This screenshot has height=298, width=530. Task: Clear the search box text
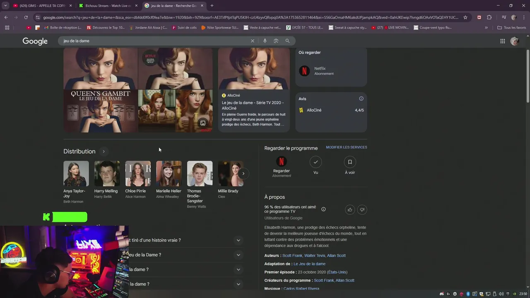[x=252, y=41]
